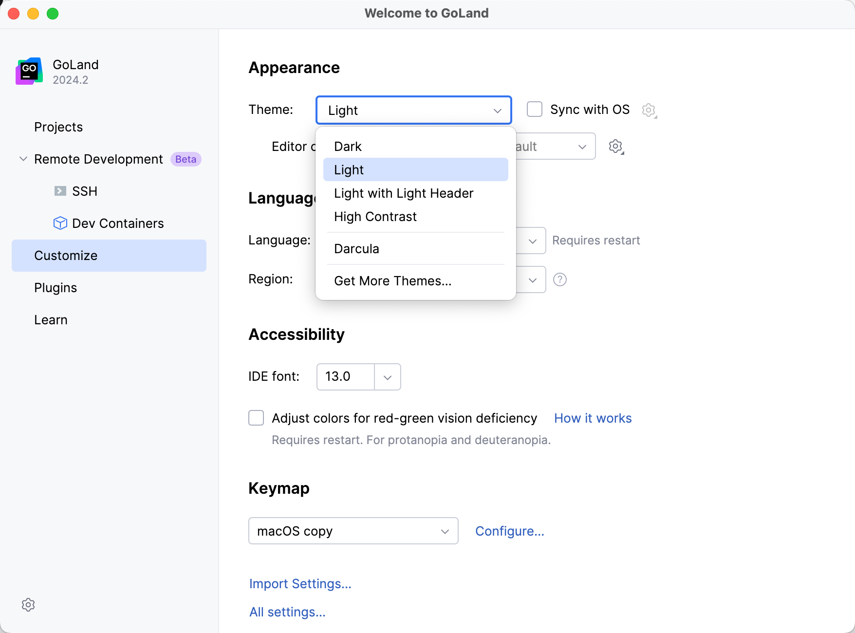Click the Dev Containers cube icon
855x633 pixels.
60,223
